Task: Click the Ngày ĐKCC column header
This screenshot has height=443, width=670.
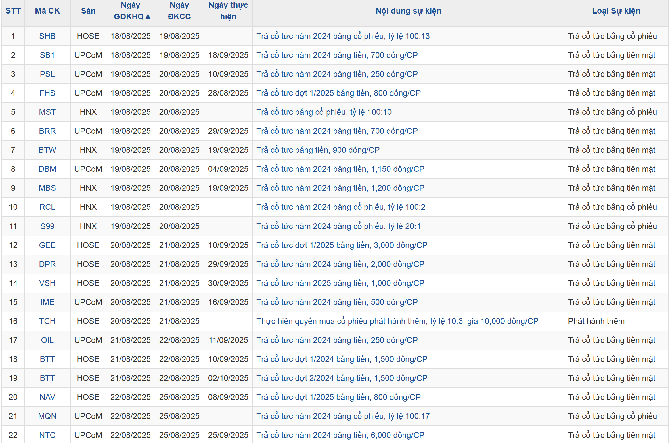Action: [179, 11]
